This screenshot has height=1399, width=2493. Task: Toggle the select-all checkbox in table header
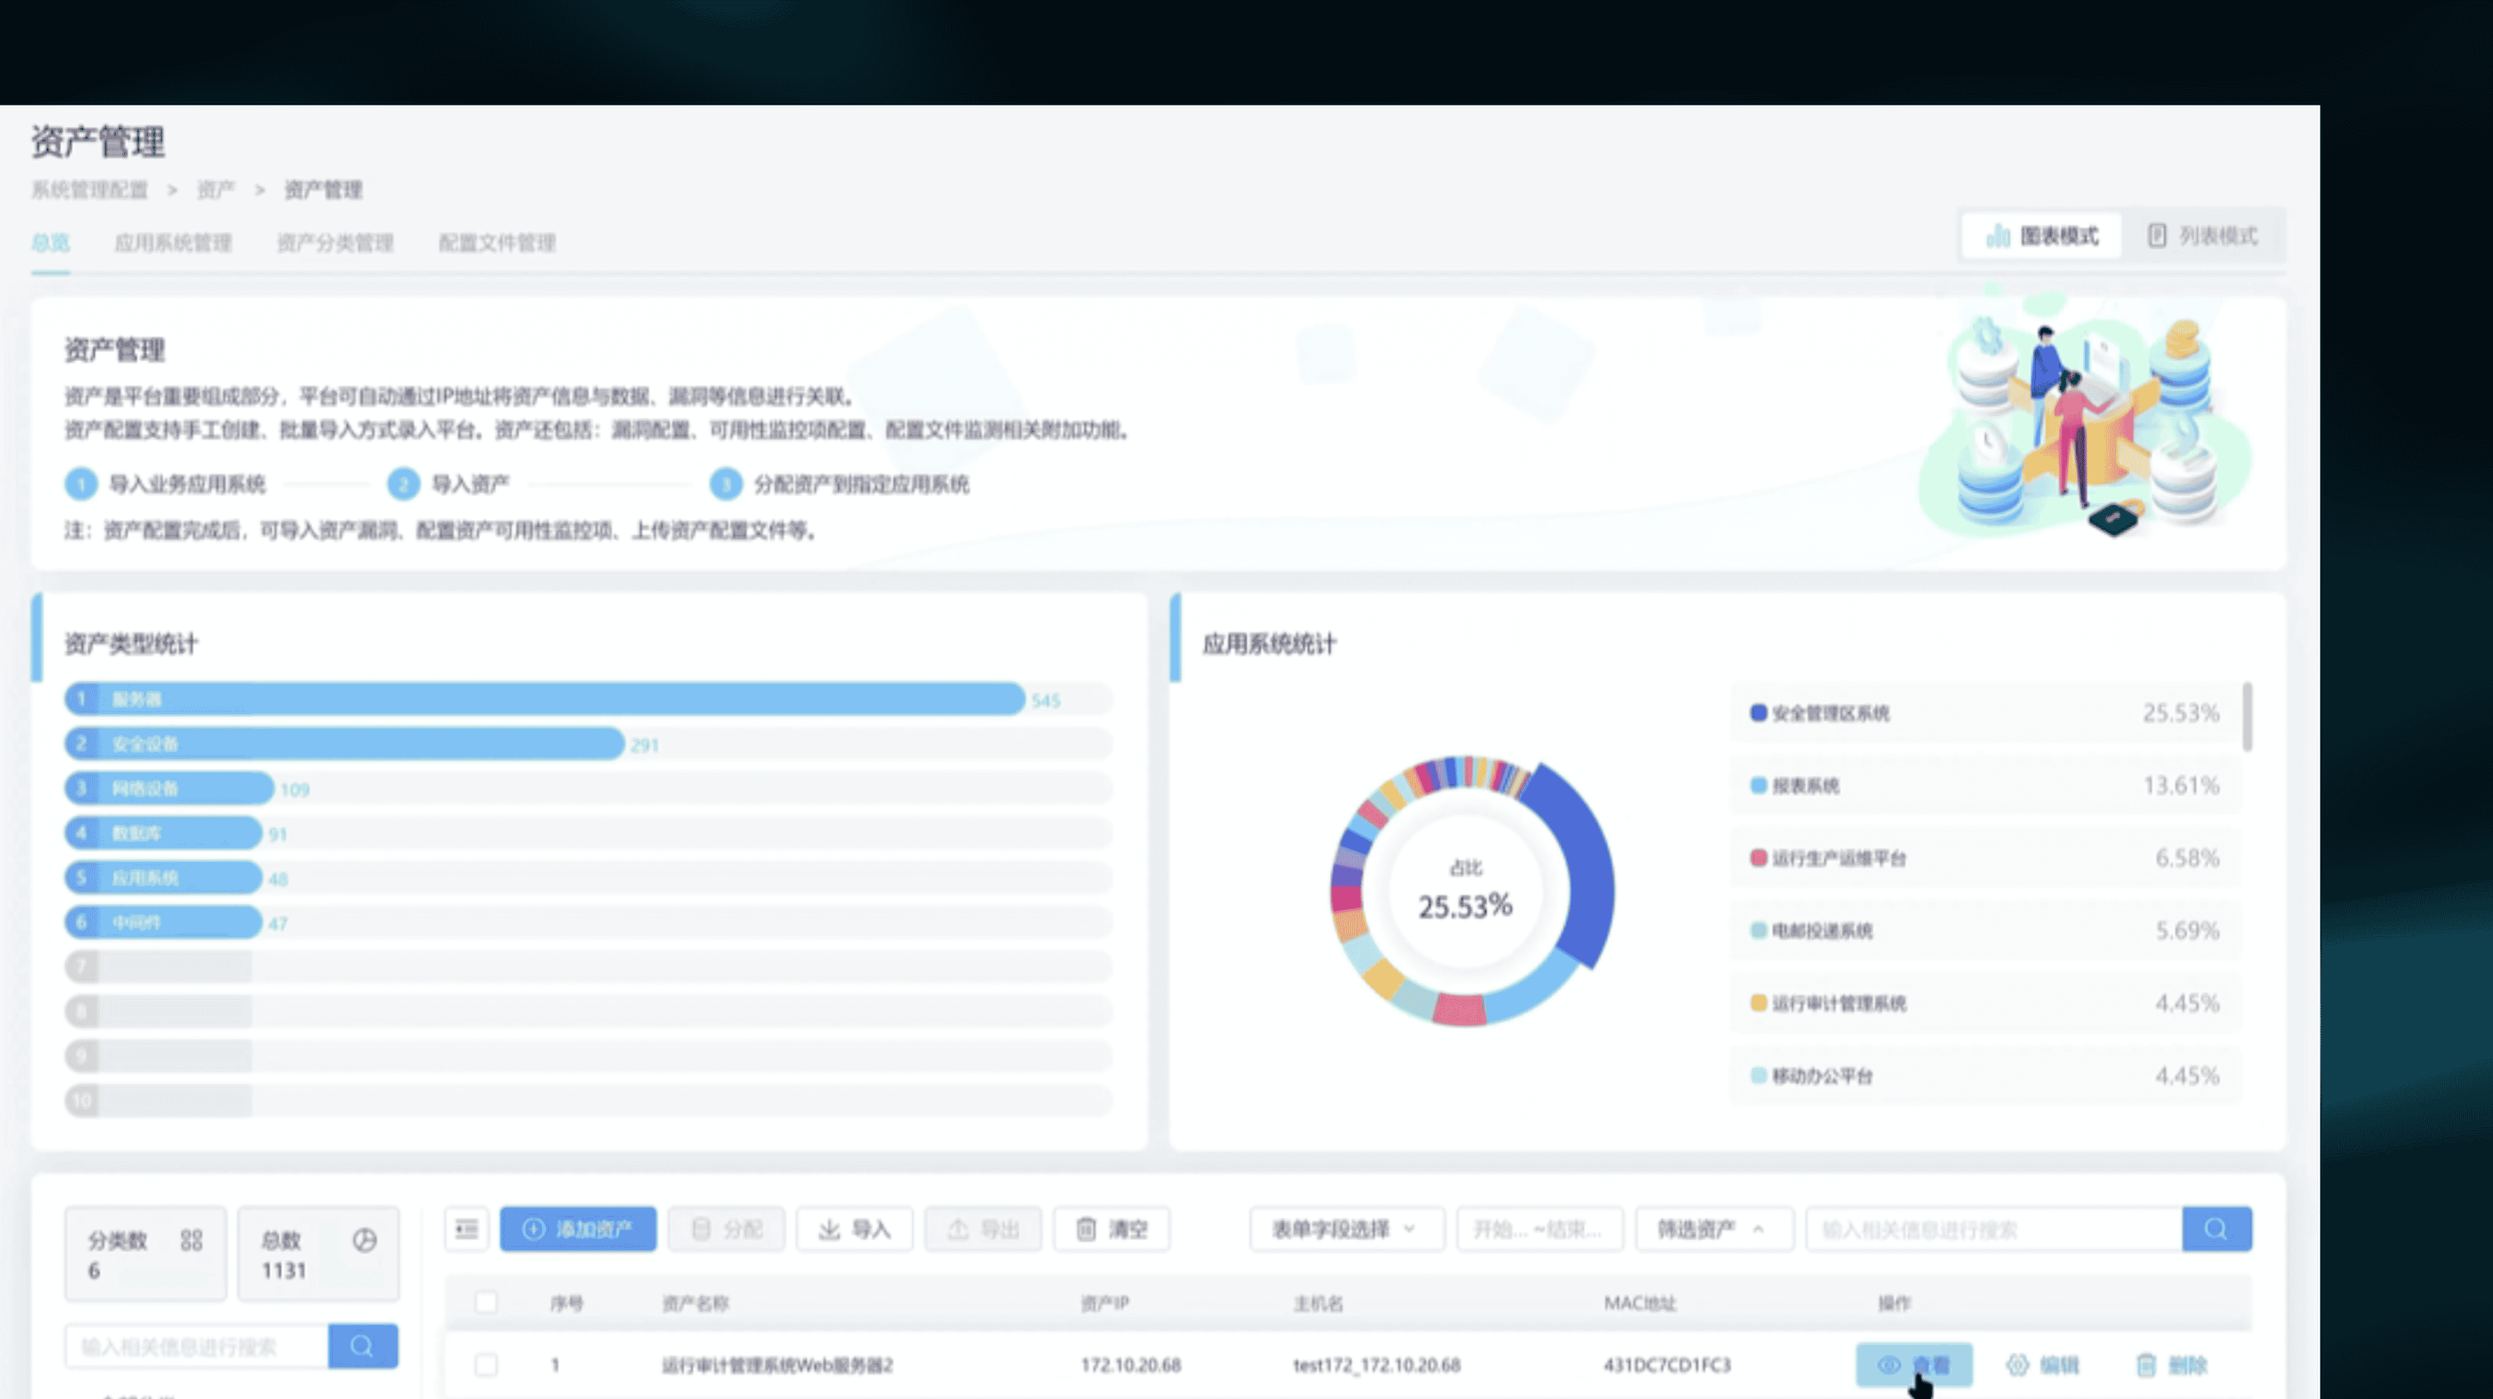click(486, 1302)
